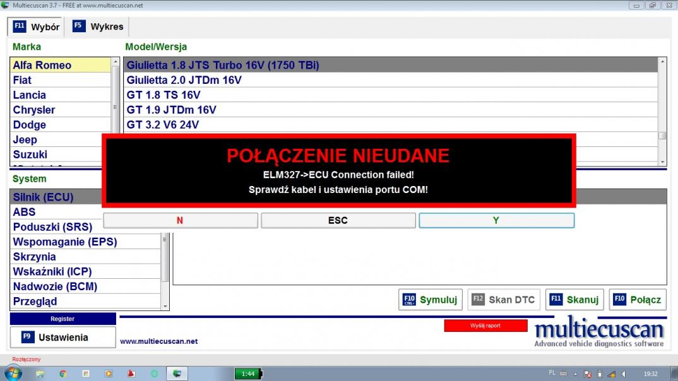Launch Google Chrome from the taskbar

point(62,373)
